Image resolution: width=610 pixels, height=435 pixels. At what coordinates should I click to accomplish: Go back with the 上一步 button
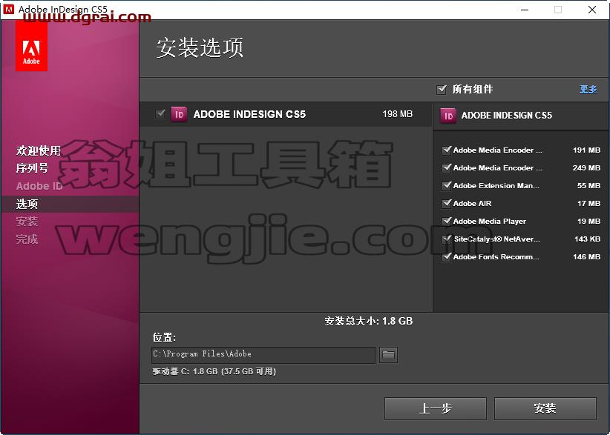tap(436, 408)
